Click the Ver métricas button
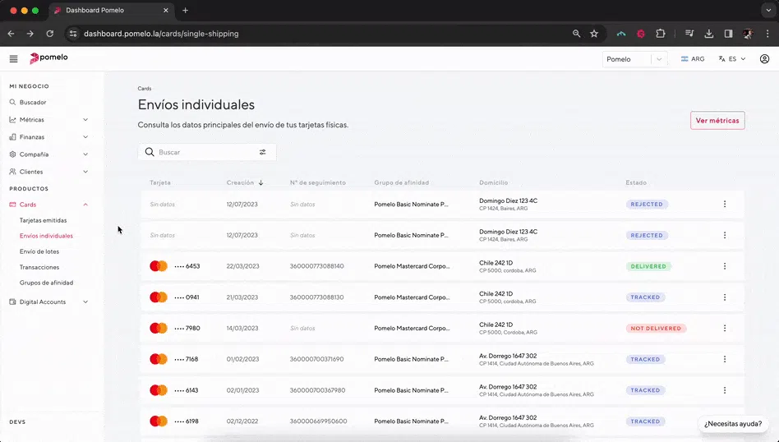779x442 pixels. (717, 121)
